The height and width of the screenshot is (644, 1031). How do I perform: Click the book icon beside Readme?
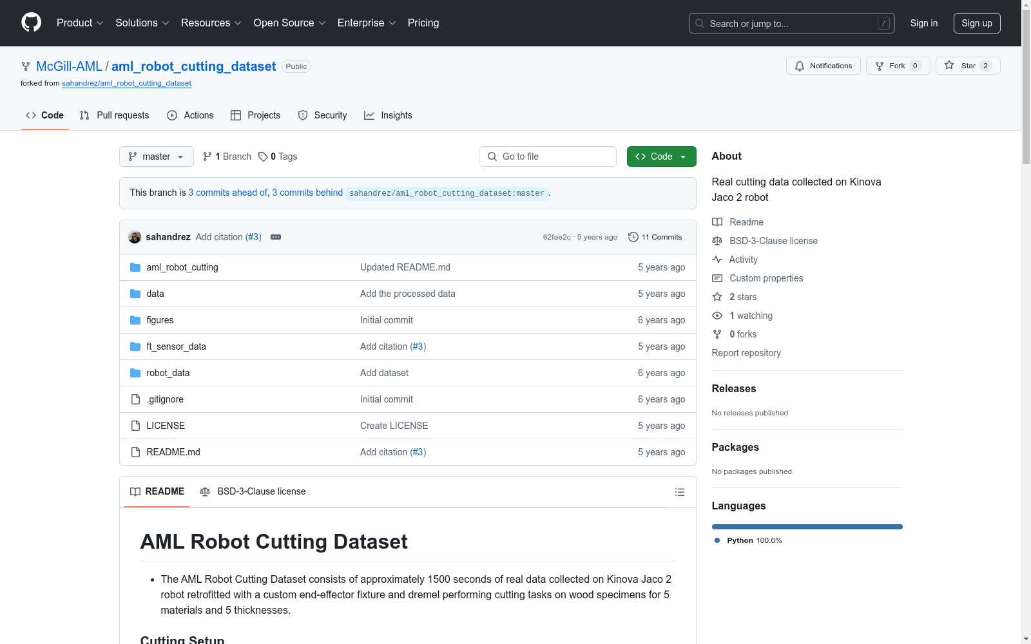tap(717, 222)
